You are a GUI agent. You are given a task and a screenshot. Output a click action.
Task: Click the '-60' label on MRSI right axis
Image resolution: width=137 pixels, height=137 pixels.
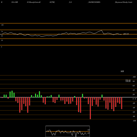(x=134, y=112)
